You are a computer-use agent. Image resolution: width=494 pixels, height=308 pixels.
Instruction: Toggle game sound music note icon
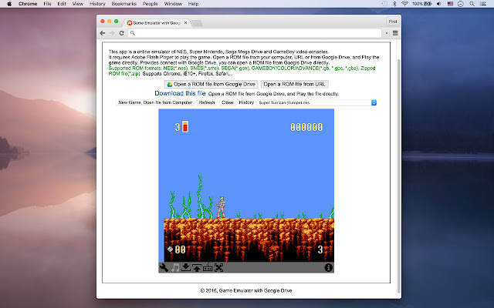pos(175,267)
